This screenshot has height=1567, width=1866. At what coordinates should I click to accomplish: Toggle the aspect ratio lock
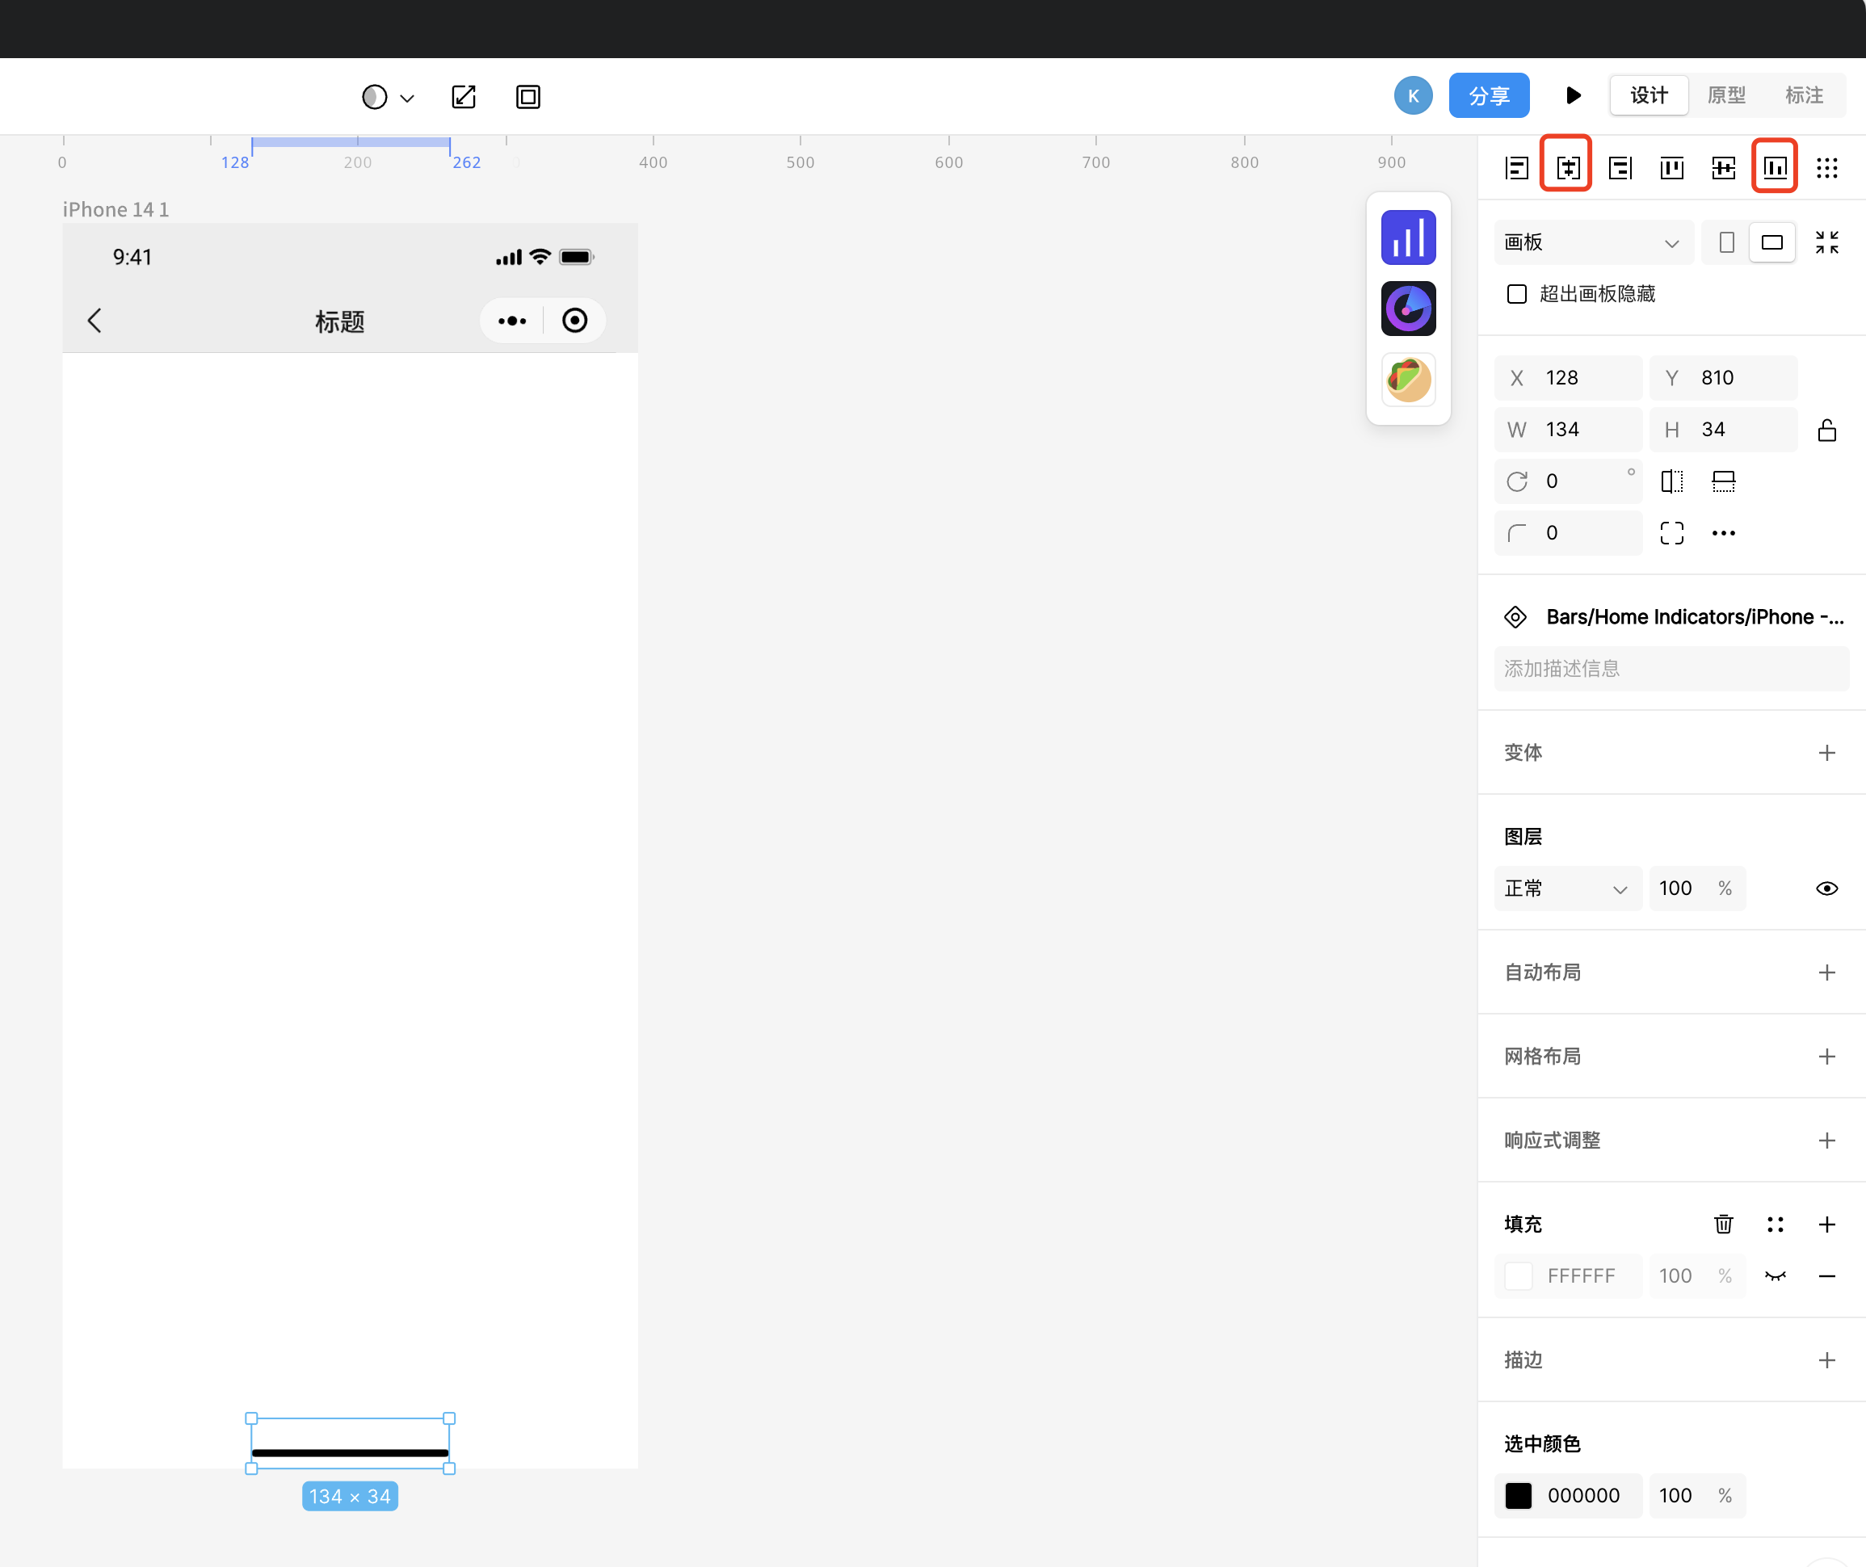pyautogui.click(x=1826, y=430)
